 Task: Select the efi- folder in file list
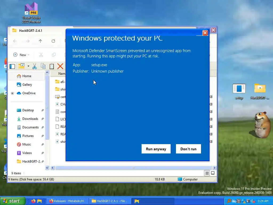click(60, 82)
